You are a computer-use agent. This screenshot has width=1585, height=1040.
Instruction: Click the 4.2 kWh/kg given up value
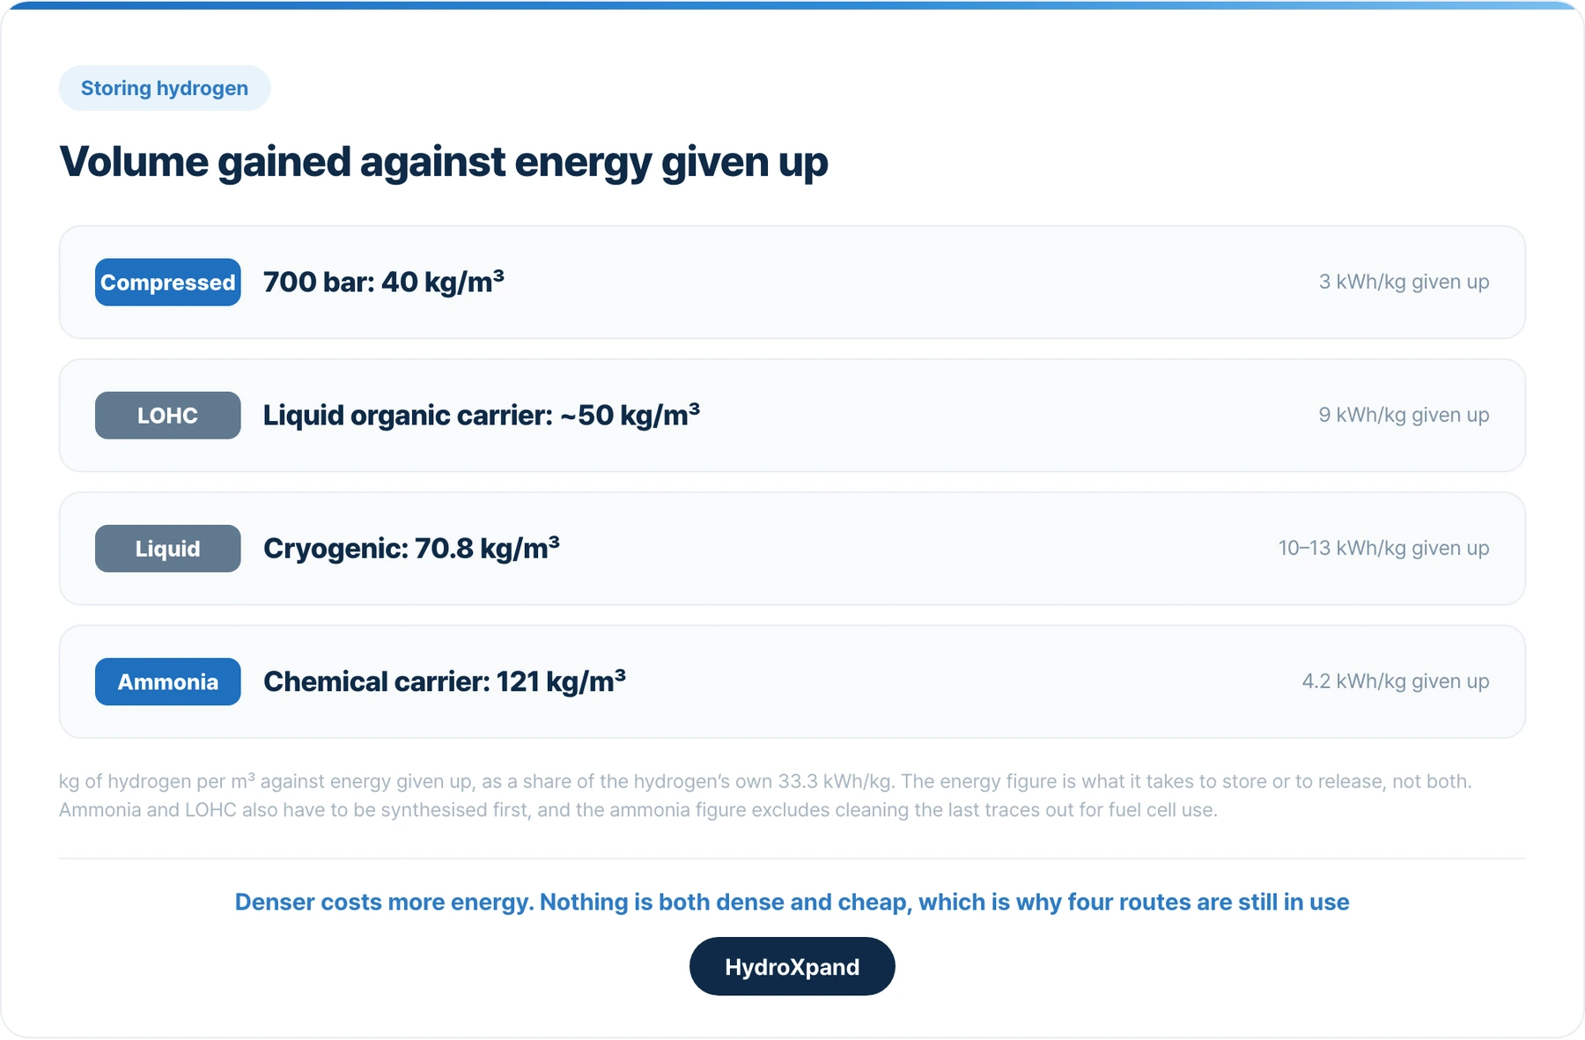coord(1396,681)
